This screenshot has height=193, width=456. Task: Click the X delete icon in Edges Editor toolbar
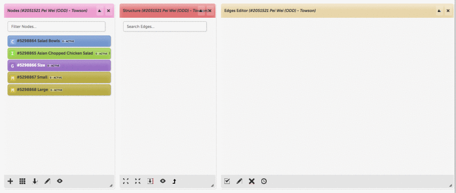tap(252, 181)
